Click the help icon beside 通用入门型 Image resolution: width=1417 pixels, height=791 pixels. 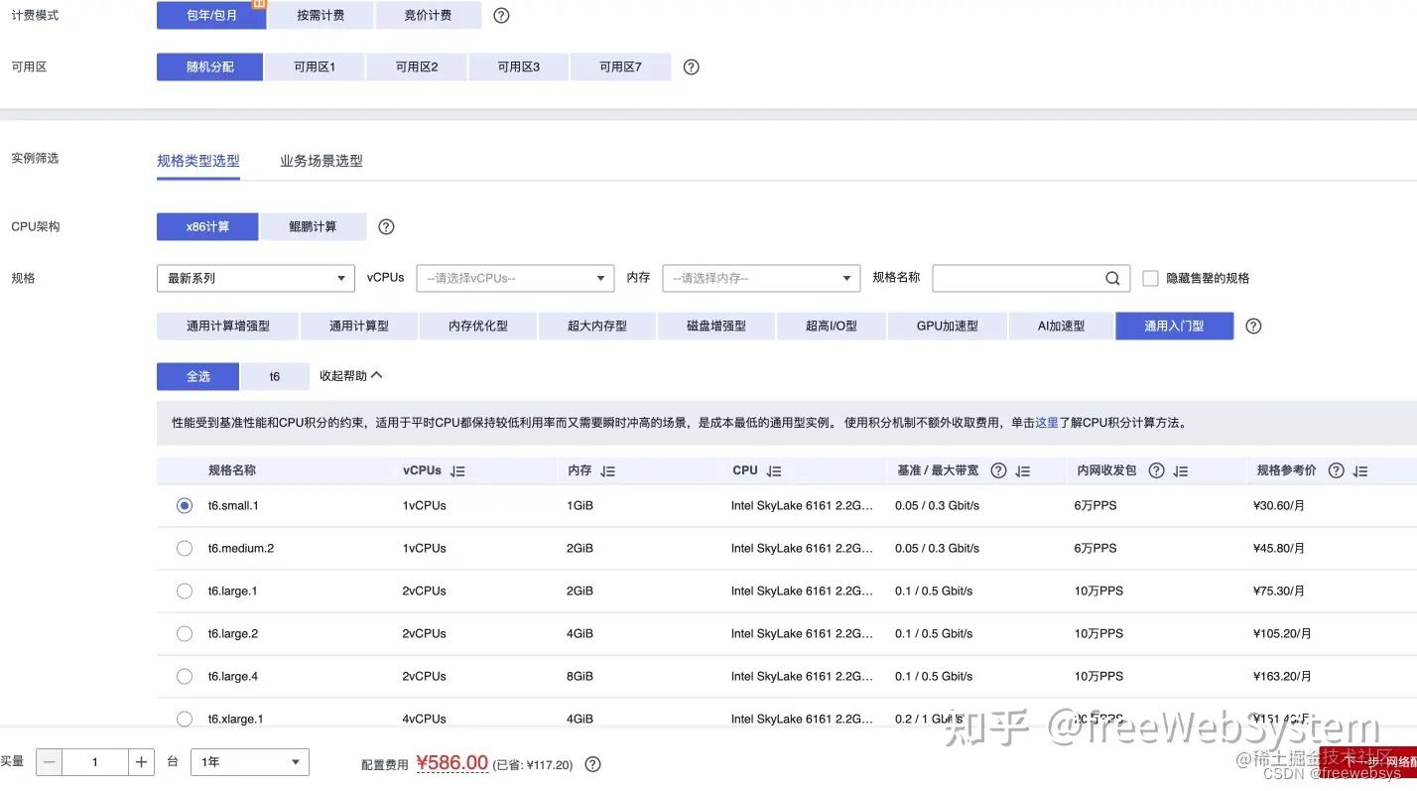tap(1252, 326)
